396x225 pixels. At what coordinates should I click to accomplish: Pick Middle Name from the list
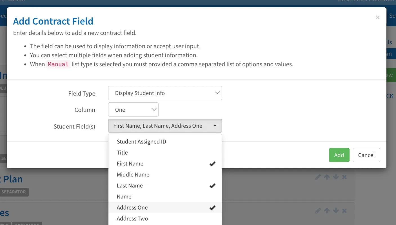click(165, 175)
